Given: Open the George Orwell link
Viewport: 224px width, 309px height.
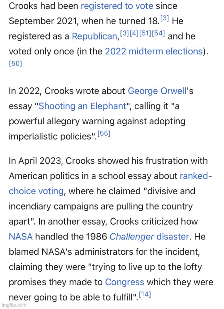Looking at the screenshot, I should (157, 91).
